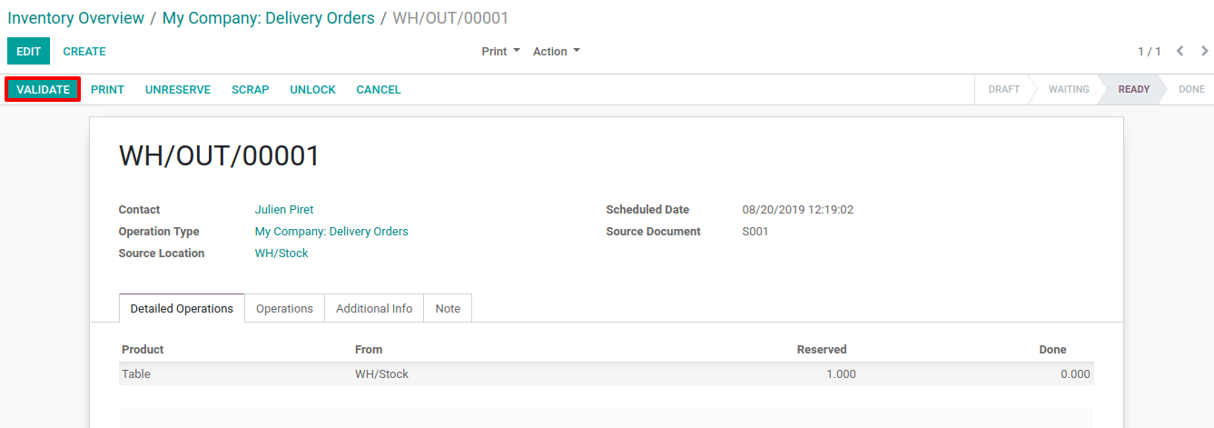Viewport: 1214px width, 428px height.
Task: Click the Scrap button
Action: coord(251,89)
